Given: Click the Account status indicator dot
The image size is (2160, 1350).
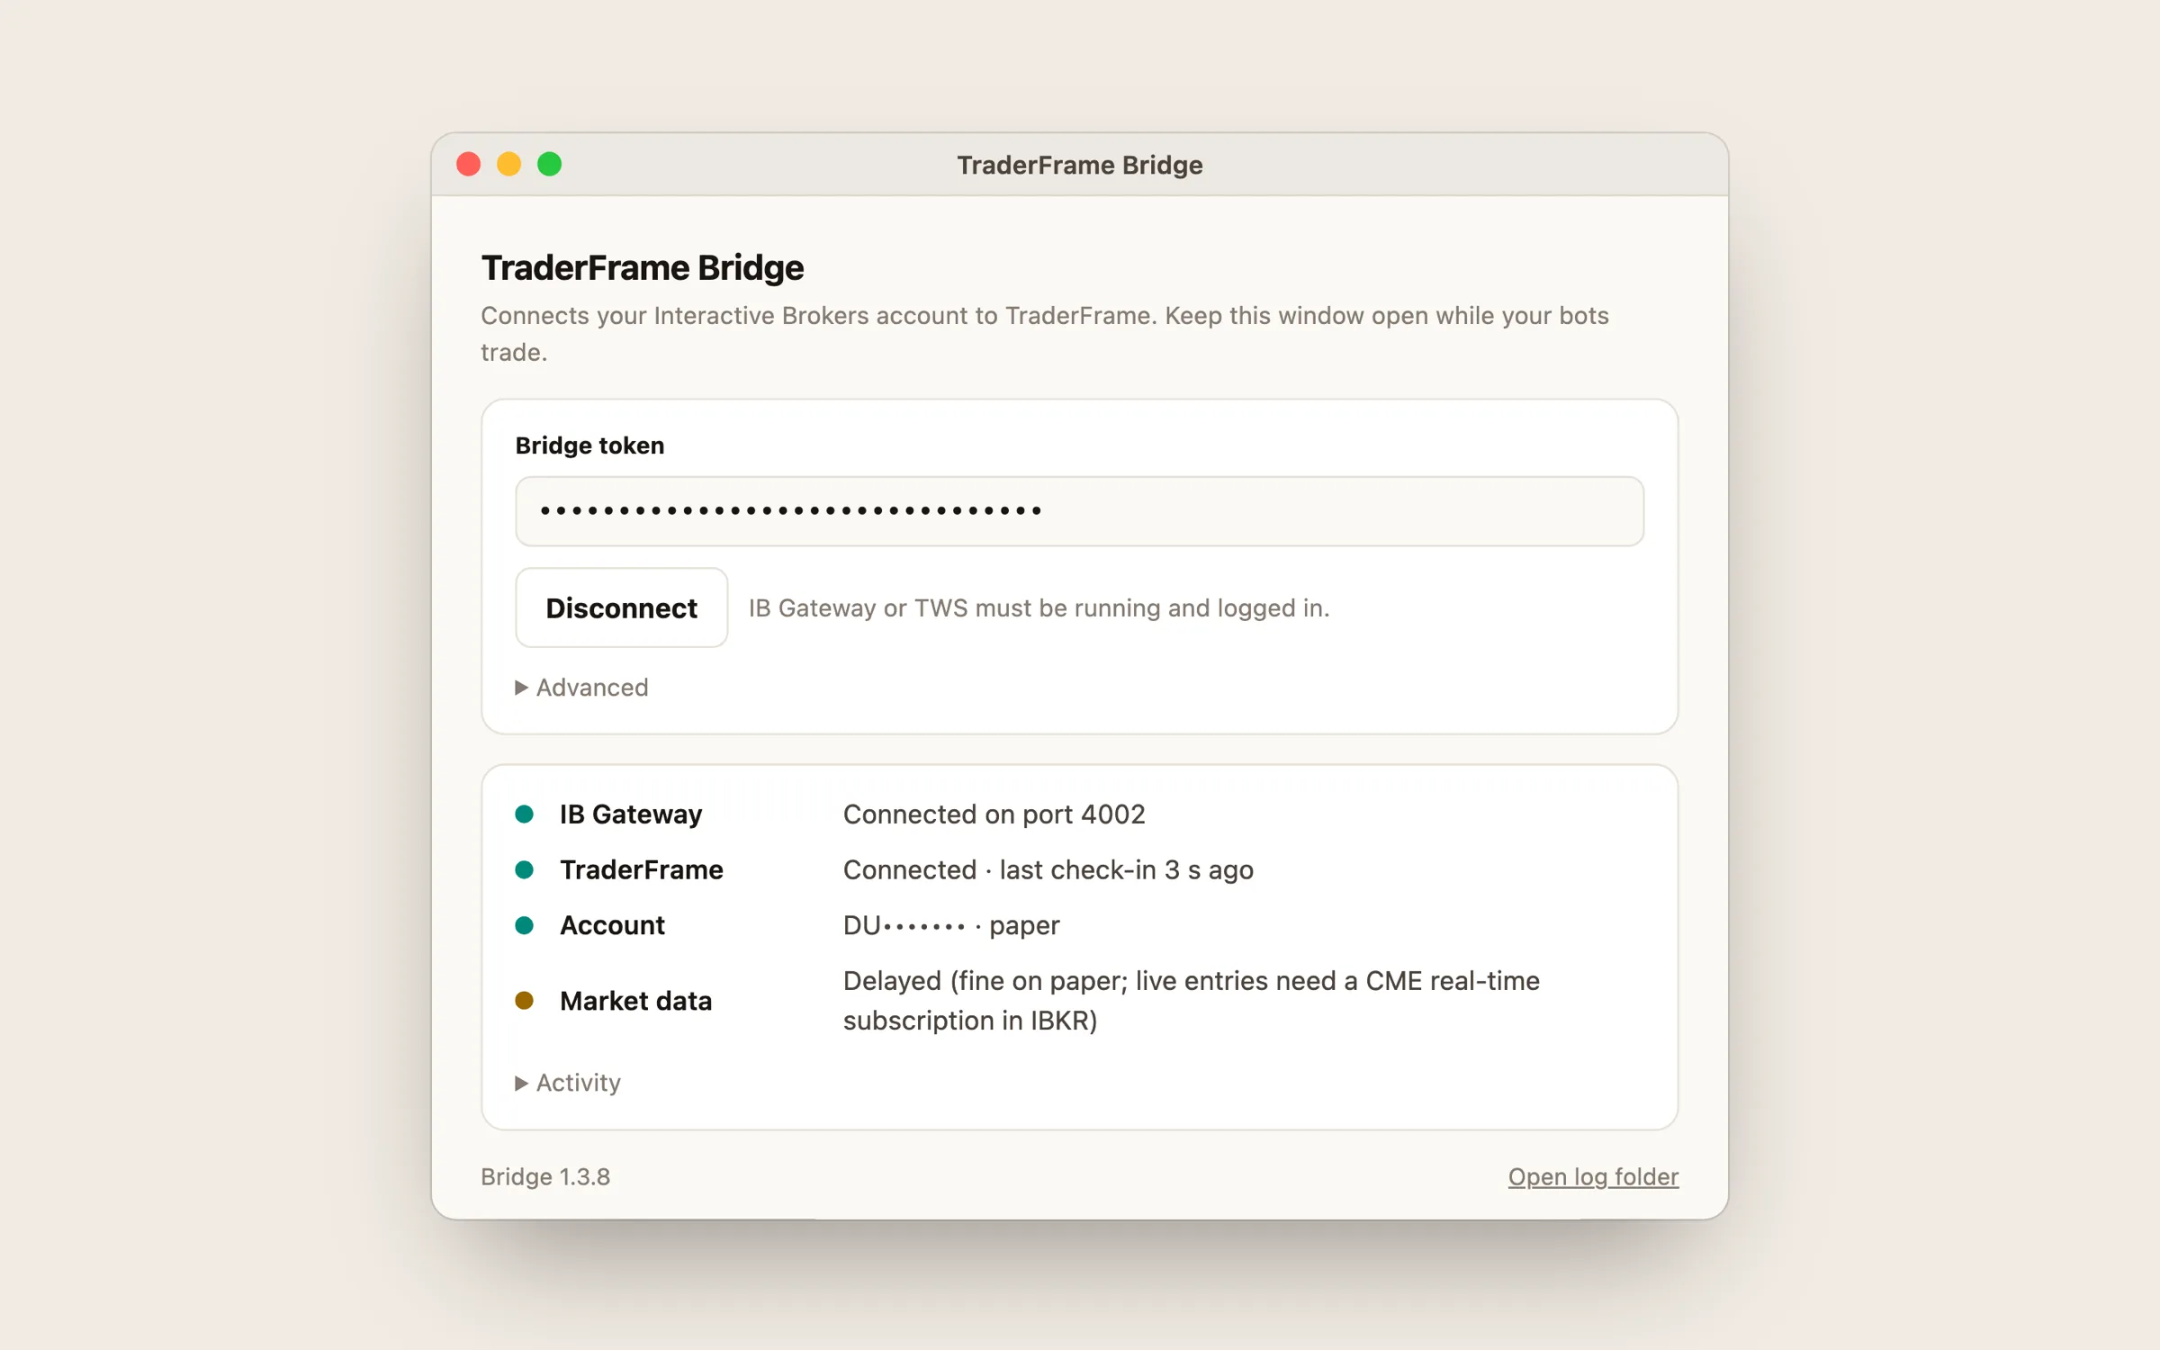Looking at the screenshot, I should [525, 925].
